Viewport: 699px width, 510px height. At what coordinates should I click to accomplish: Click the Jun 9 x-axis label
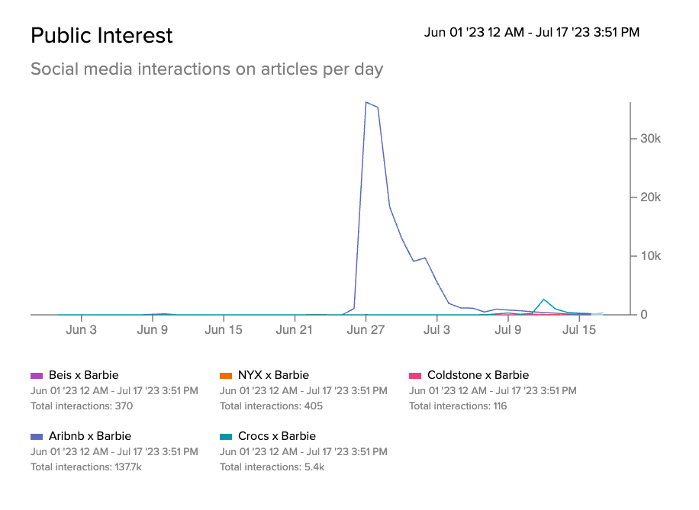[x=153, y=330]
